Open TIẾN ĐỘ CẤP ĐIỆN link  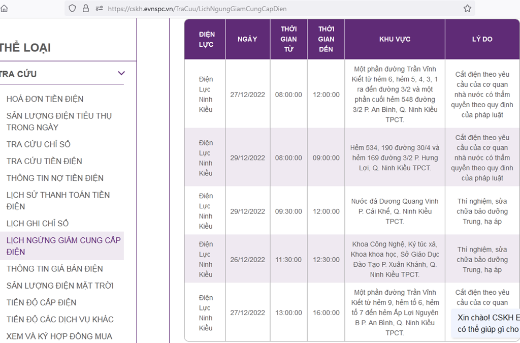click(x=41, y=302)
